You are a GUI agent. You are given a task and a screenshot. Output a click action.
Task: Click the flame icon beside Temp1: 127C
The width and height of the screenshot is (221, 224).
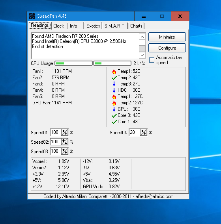pos(114,96)
